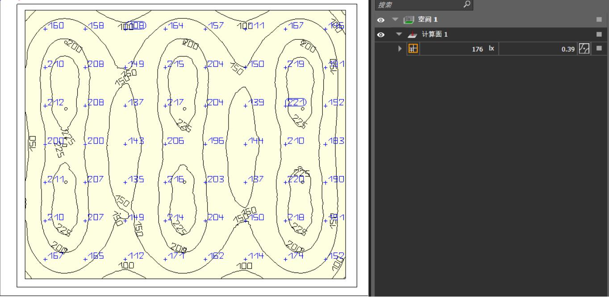This screenshot has height=297, width=609.
Task: Collapse the 计算面 1 tree node
Action: pos(399,35)
